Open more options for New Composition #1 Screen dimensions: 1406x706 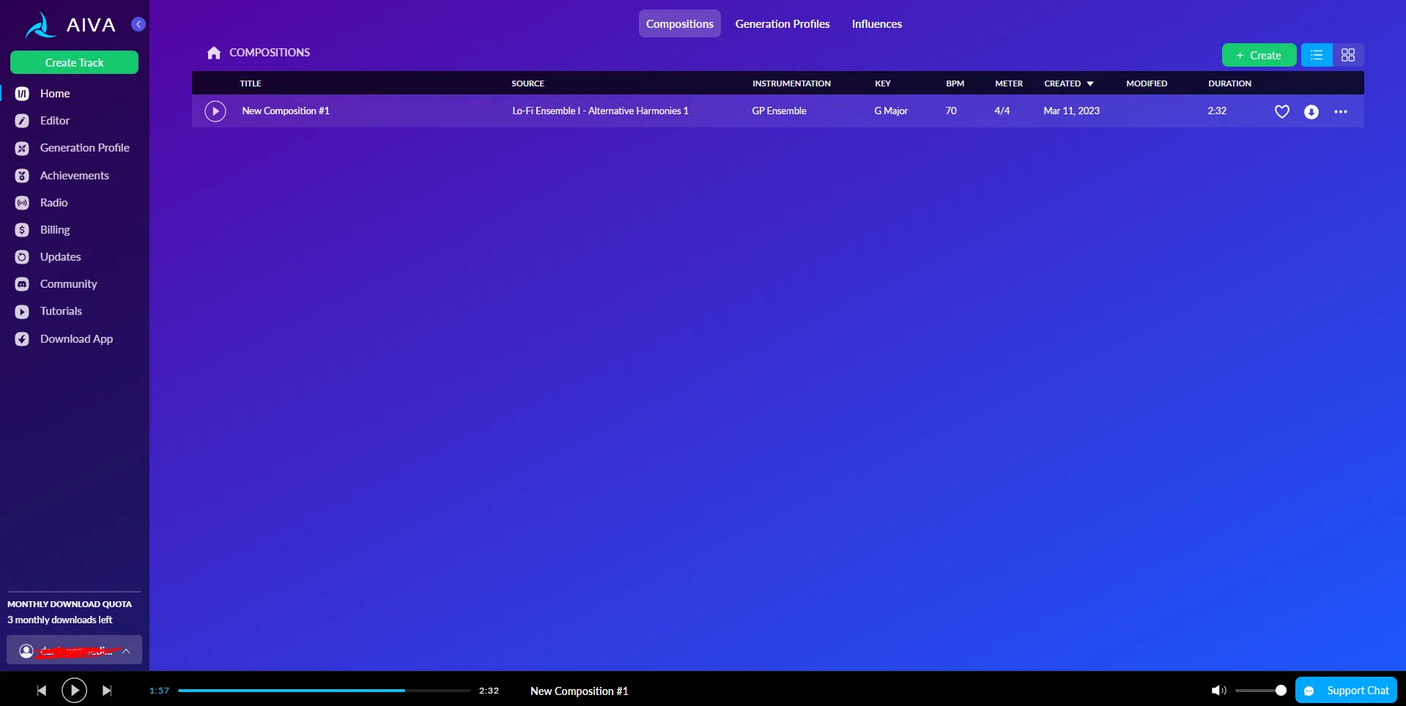(1341, 112)
